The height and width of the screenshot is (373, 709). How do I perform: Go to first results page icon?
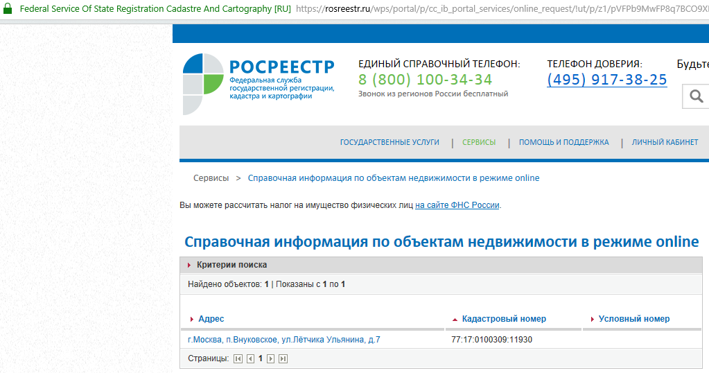click(x=238, y=358)
